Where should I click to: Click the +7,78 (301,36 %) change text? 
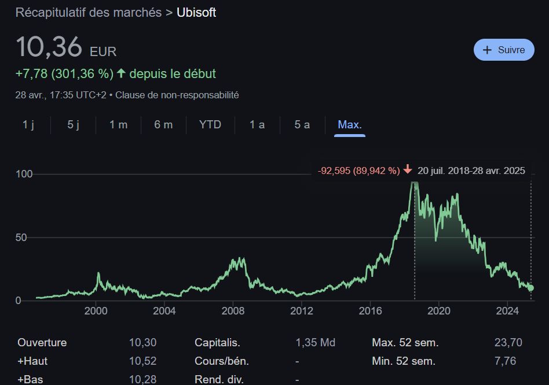[64, 74]
